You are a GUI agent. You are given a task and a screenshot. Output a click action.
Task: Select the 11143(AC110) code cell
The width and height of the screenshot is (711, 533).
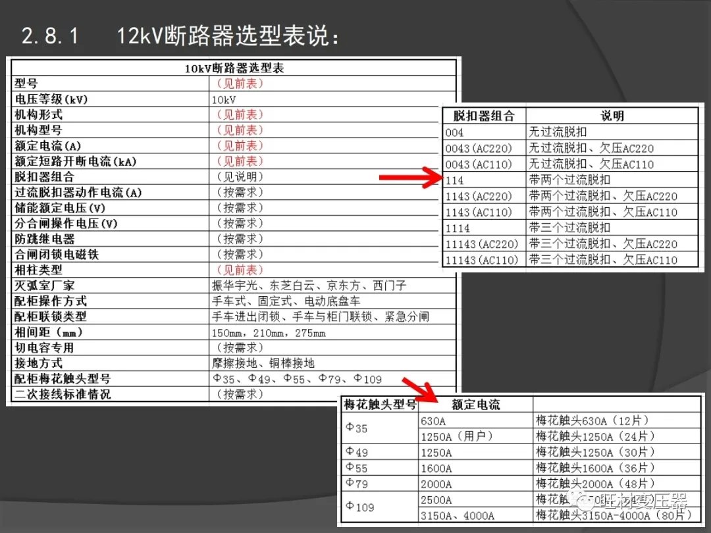tap(484, 260)
